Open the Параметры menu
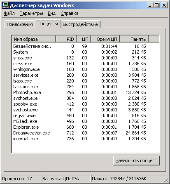 [31, 13]
